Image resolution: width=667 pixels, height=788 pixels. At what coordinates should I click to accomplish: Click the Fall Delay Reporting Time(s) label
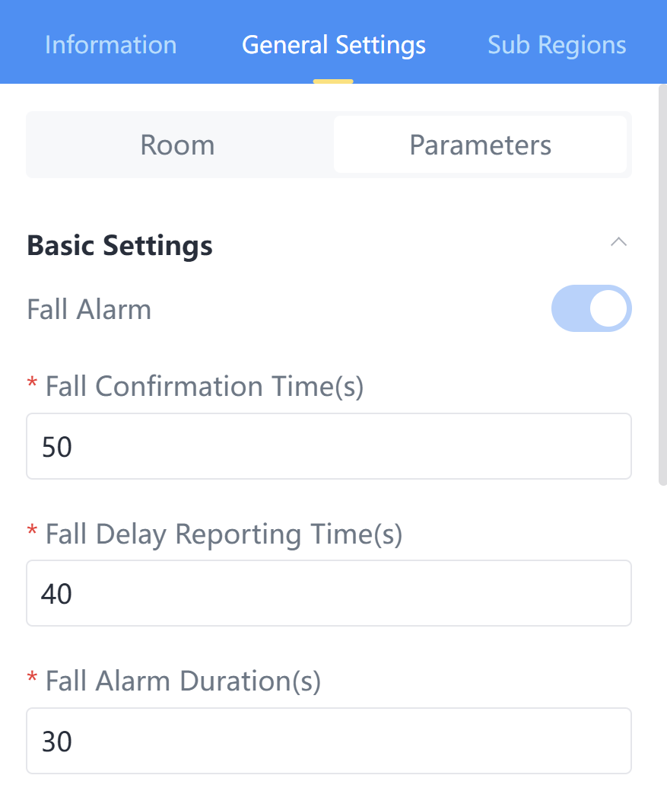[x=224, y=534]
